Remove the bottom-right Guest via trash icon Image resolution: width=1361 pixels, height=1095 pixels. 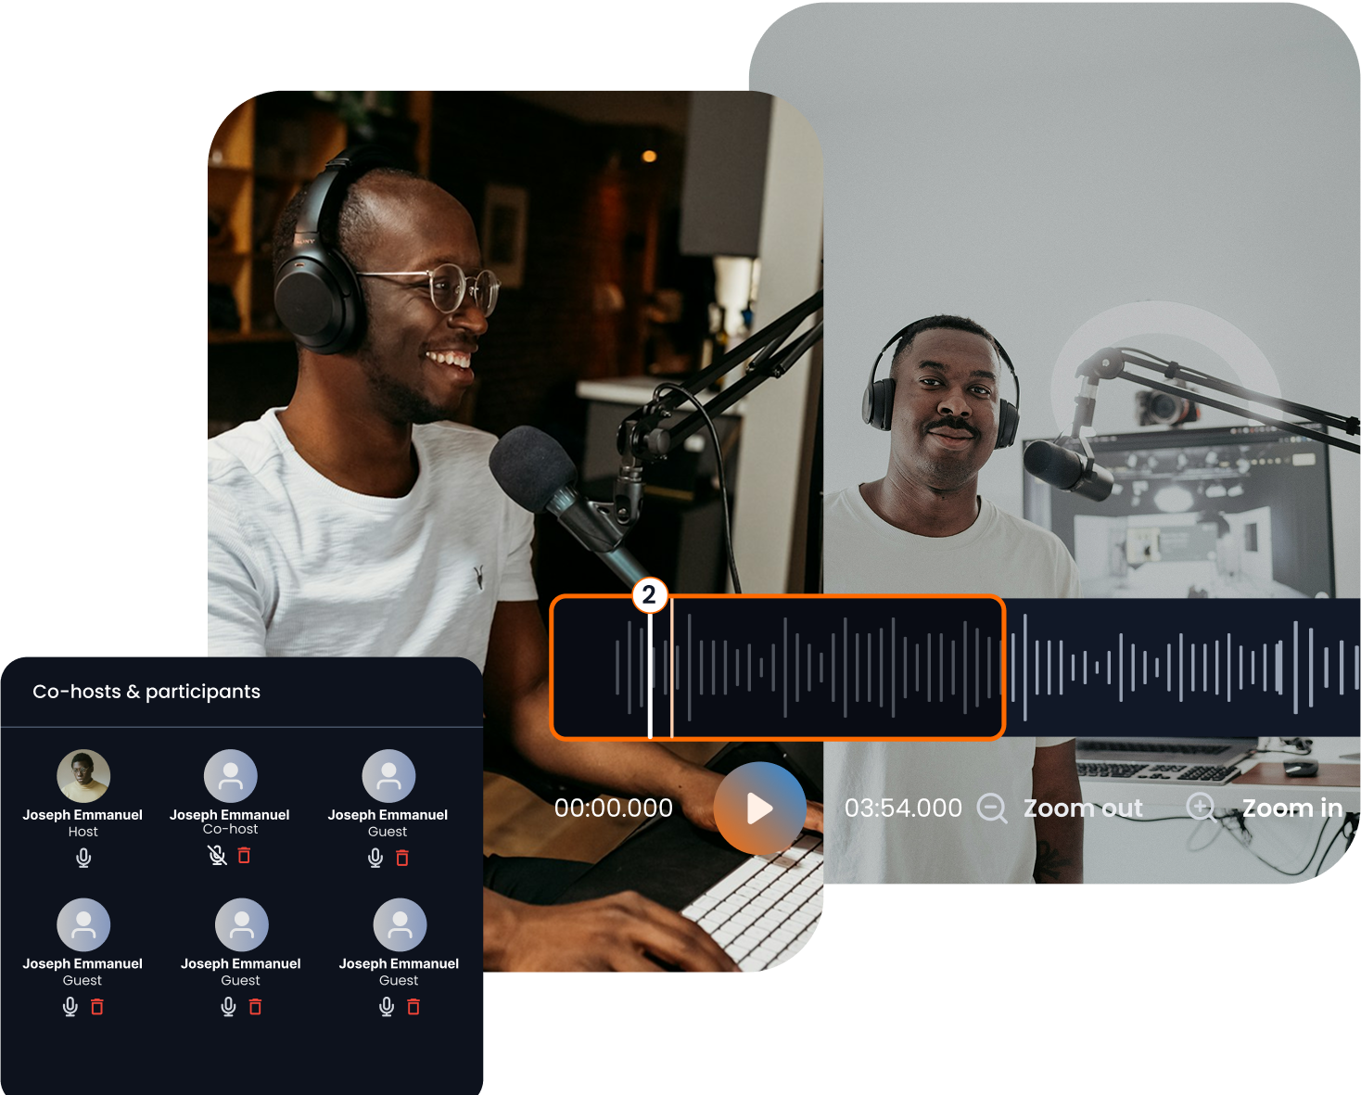pos(413,1006)
